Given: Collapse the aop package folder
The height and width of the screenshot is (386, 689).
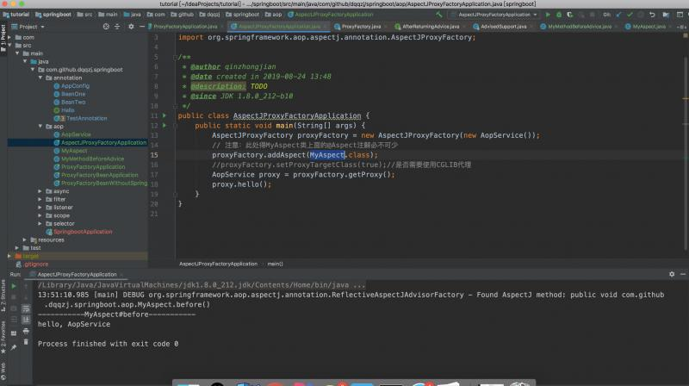Looking at the screenshot, I should [x=40, y=126].
